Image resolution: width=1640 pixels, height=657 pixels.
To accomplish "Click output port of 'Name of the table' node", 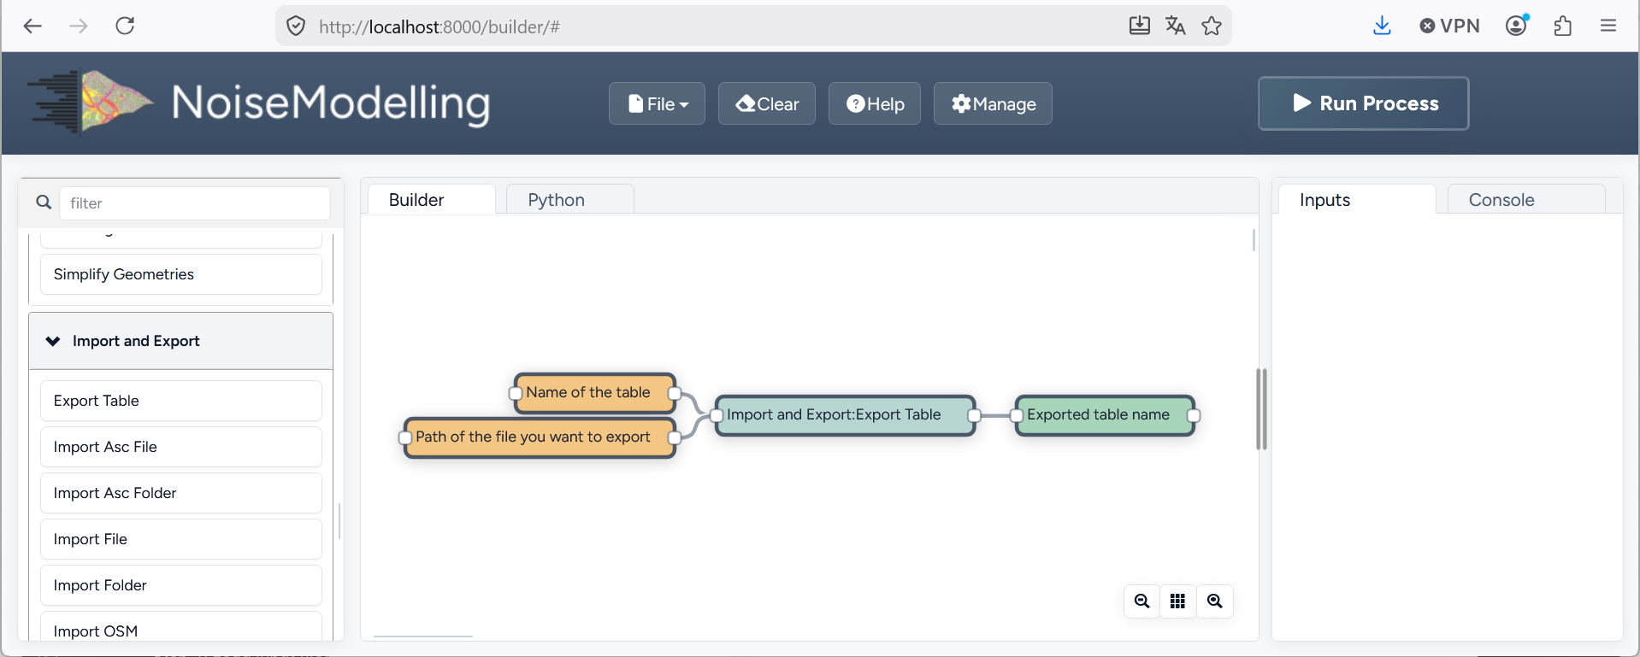I will (x=675, y=394).
